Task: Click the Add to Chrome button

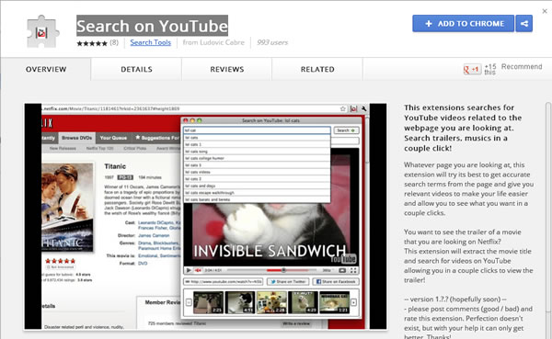Action: click(x=464, y=24)
